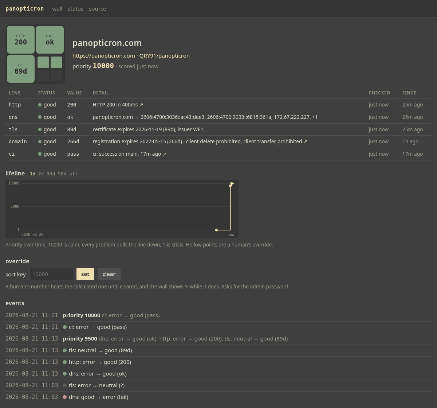This screenshot has height=408, width=437.
Task: Open the ci success external link arrow
Action: point(165,154)
